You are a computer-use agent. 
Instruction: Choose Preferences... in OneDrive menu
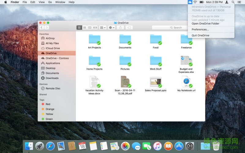[200, 29]
